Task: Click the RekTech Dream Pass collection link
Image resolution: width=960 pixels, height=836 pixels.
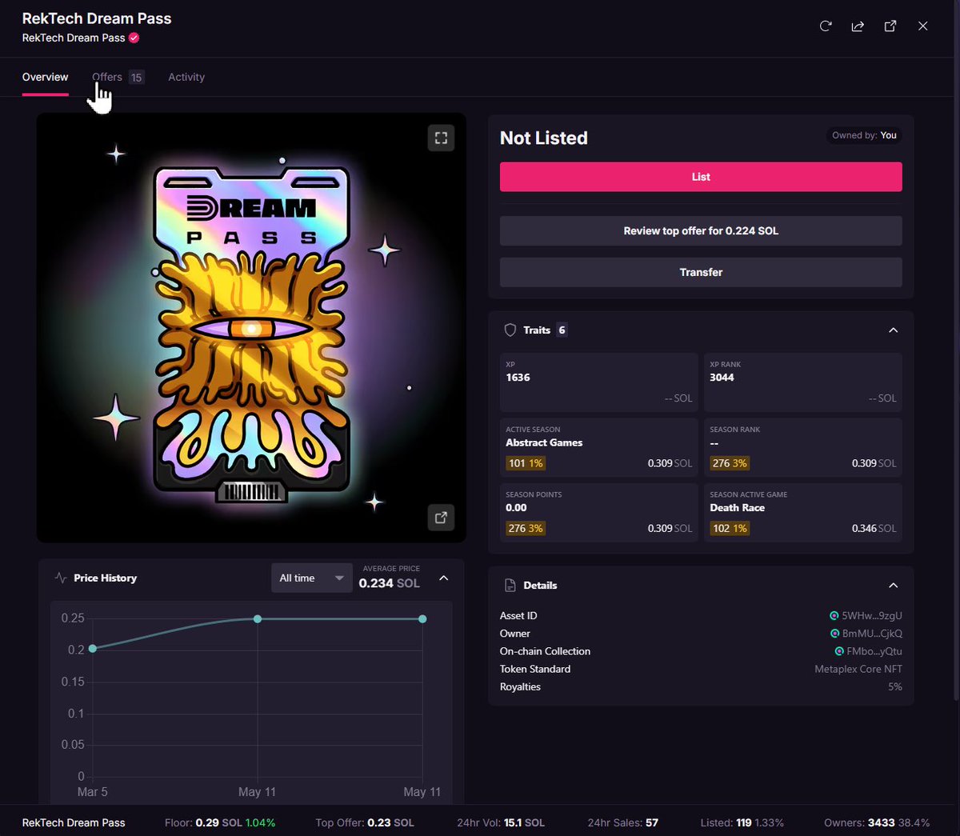Action: [74, 38]
